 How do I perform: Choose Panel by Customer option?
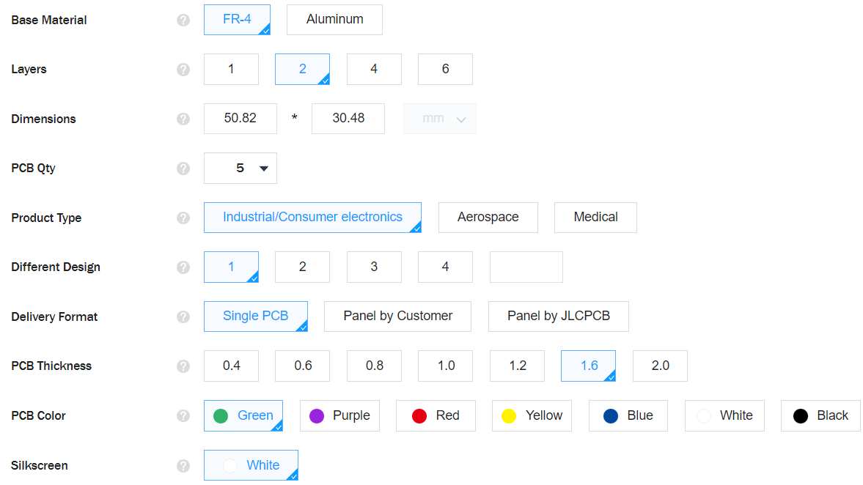tap(397, 316)
